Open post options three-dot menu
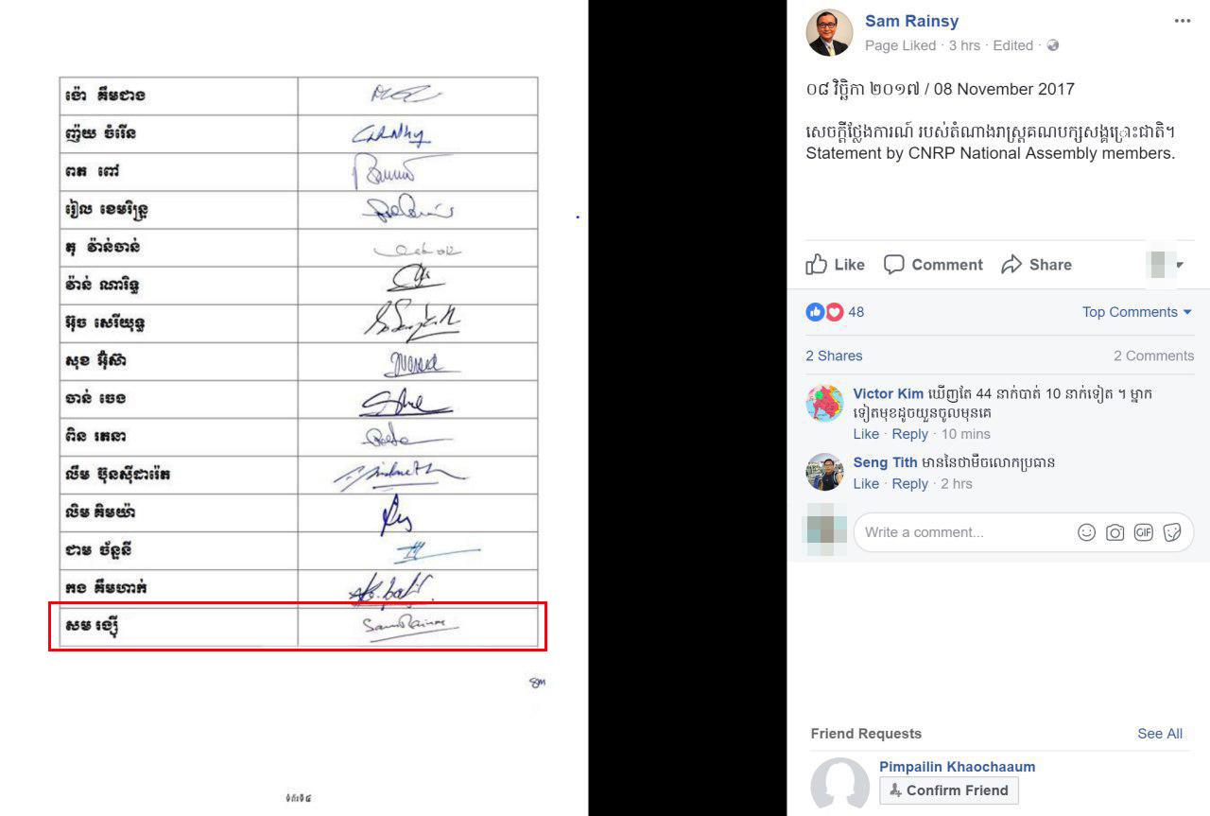The image size is (1210, 816). point(1183,21)
